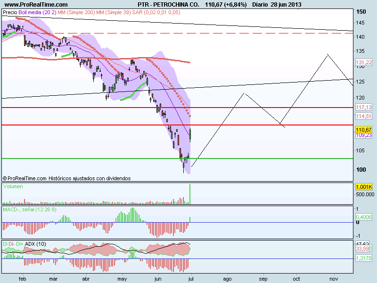Click the DI+ label in ADX panel

(20, 244)
